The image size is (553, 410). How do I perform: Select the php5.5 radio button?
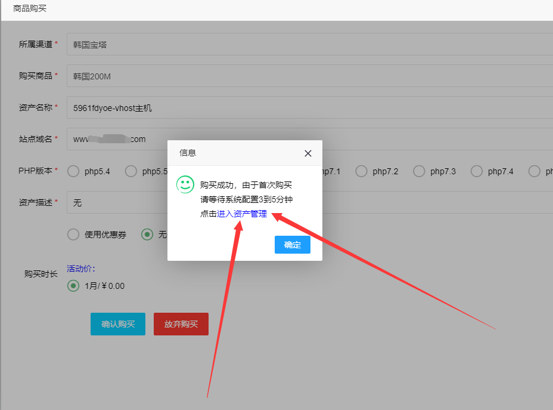131,171
